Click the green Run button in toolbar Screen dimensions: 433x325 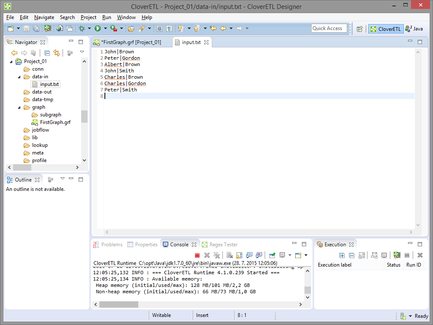click(x=98, y=28)
